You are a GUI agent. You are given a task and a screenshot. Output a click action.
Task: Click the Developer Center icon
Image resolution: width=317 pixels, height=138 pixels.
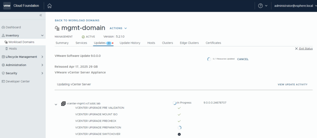tap(3, 82)
